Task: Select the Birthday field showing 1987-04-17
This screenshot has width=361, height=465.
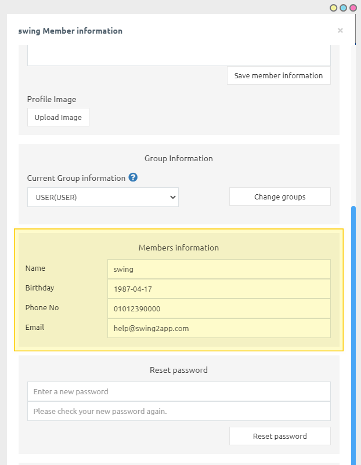Action: click(219, 289)
